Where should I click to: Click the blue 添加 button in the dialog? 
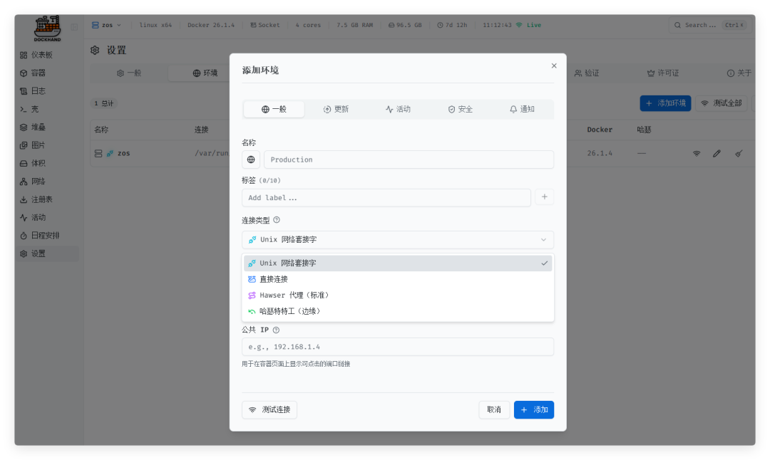click(x=534, y=409)
